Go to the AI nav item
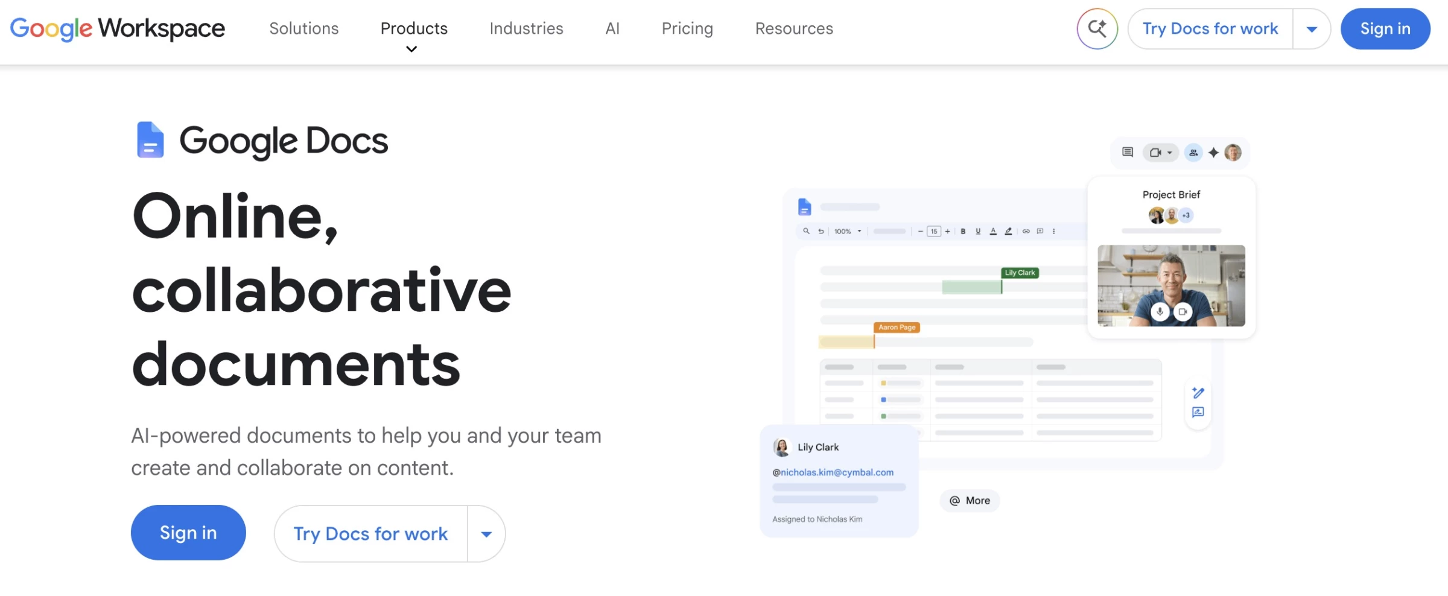This screenshot has height=596, width=1448. [x=612, y=28]
